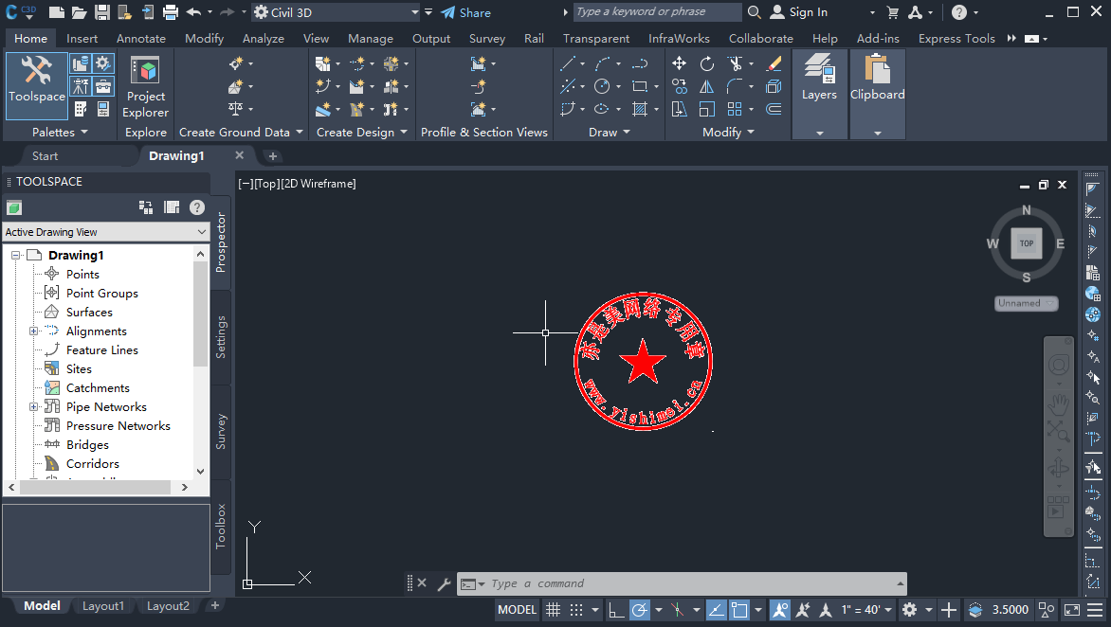Activate the Array modify tool

click(735, 109)
